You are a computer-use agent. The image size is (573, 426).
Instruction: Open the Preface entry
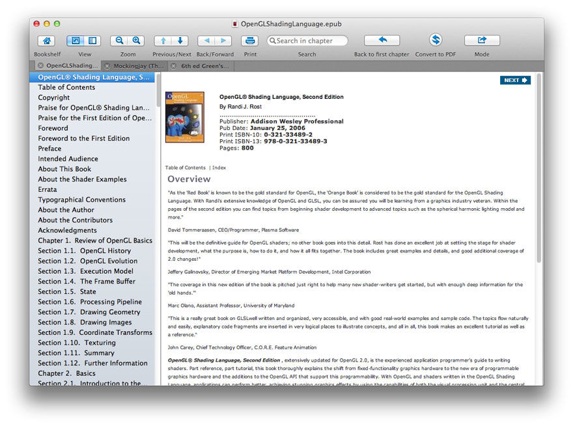pos(92,148)
